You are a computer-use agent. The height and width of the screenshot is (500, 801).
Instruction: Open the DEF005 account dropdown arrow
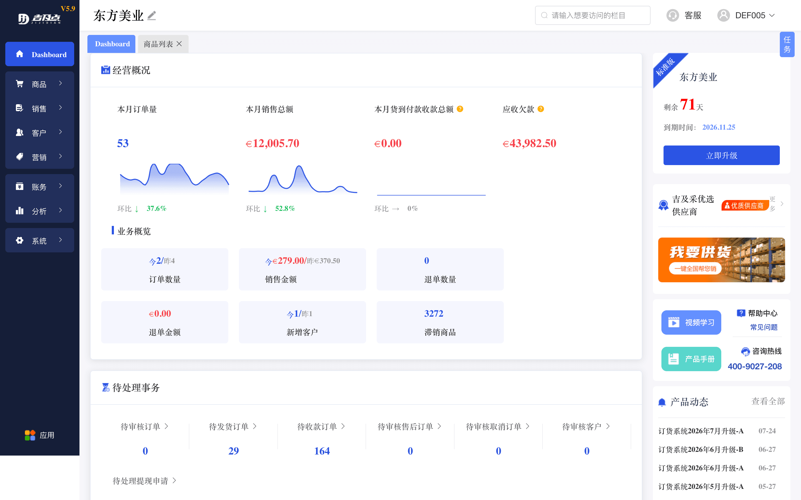772,16
